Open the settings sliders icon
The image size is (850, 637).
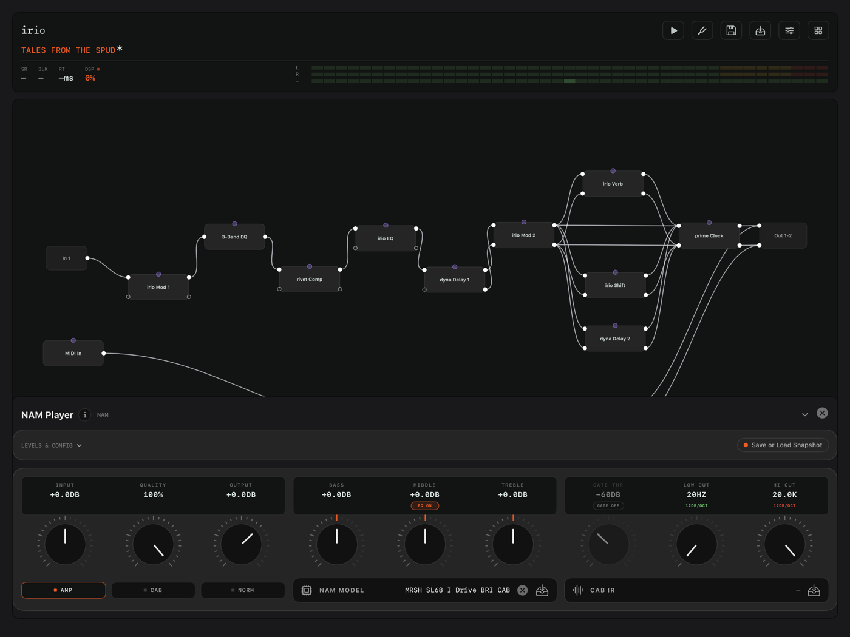pos(789,30)
